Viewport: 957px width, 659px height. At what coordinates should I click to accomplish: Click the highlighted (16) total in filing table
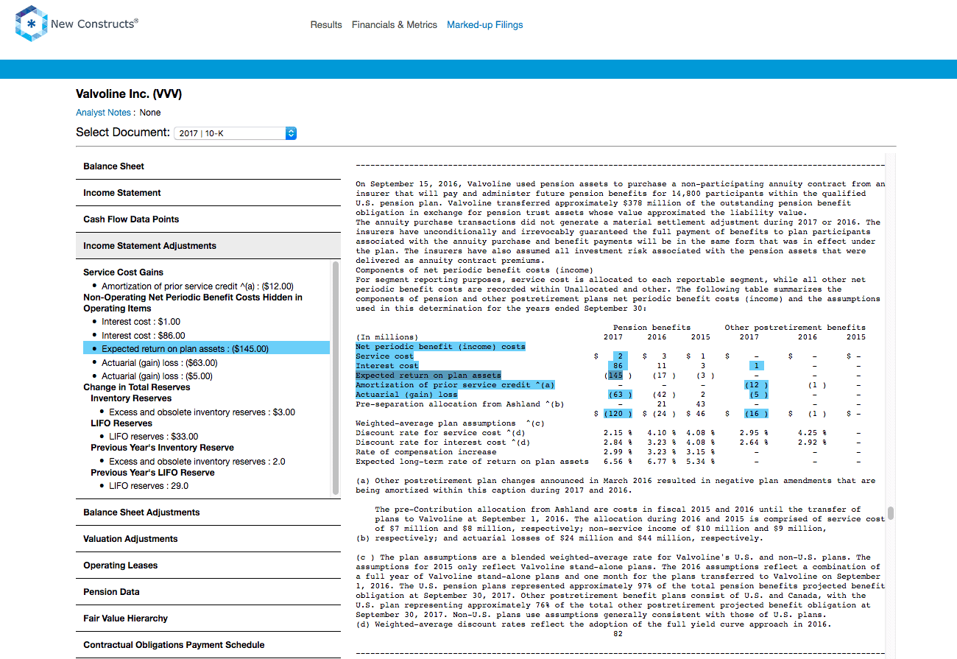point(758,414)
